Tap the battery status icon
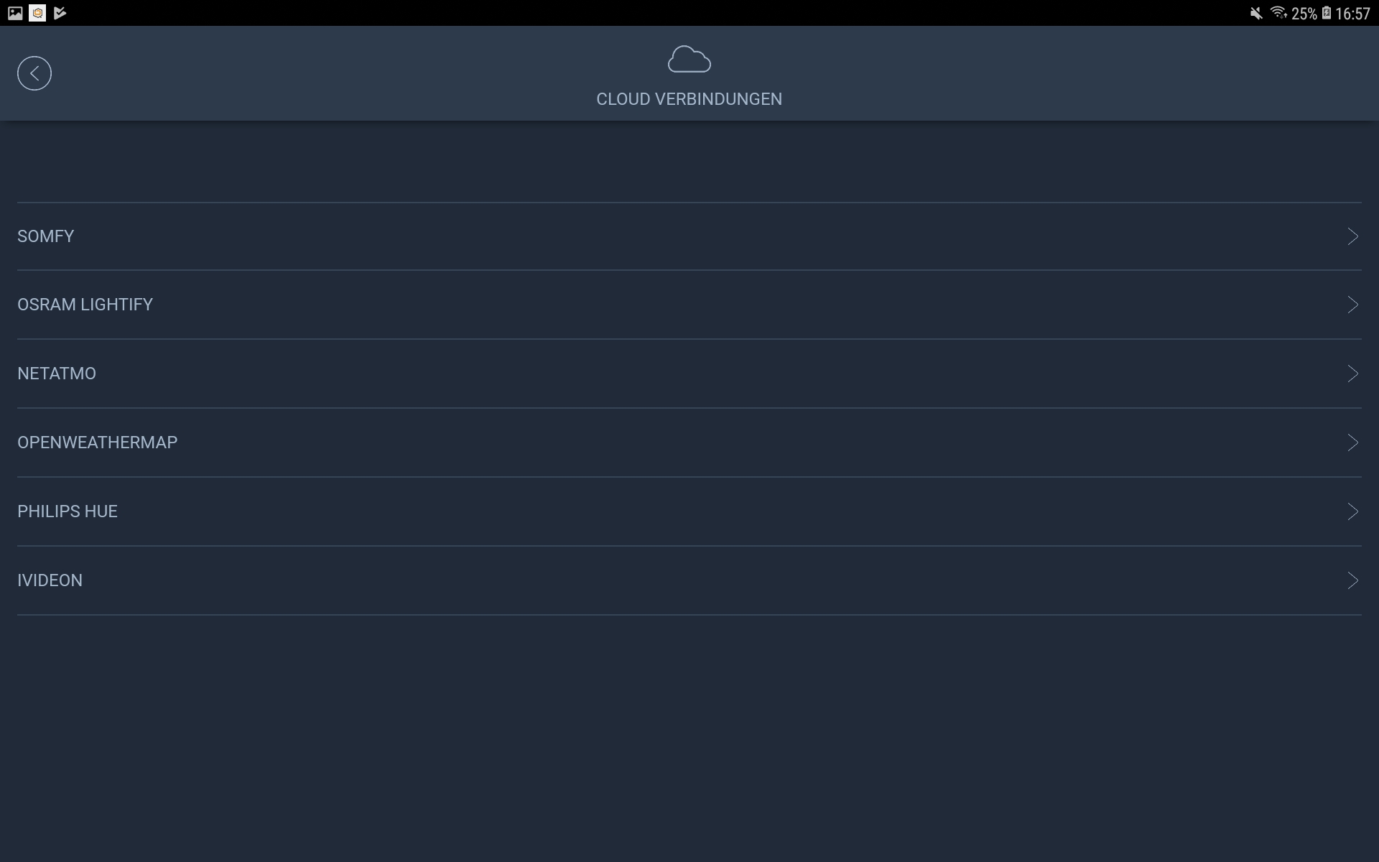Image resolution: width=1379 pixels, height=862 pixels. (1326, 13)
